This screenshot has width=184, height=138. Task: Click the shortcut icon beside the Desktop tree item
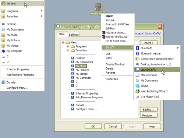(x=72, y=58)
